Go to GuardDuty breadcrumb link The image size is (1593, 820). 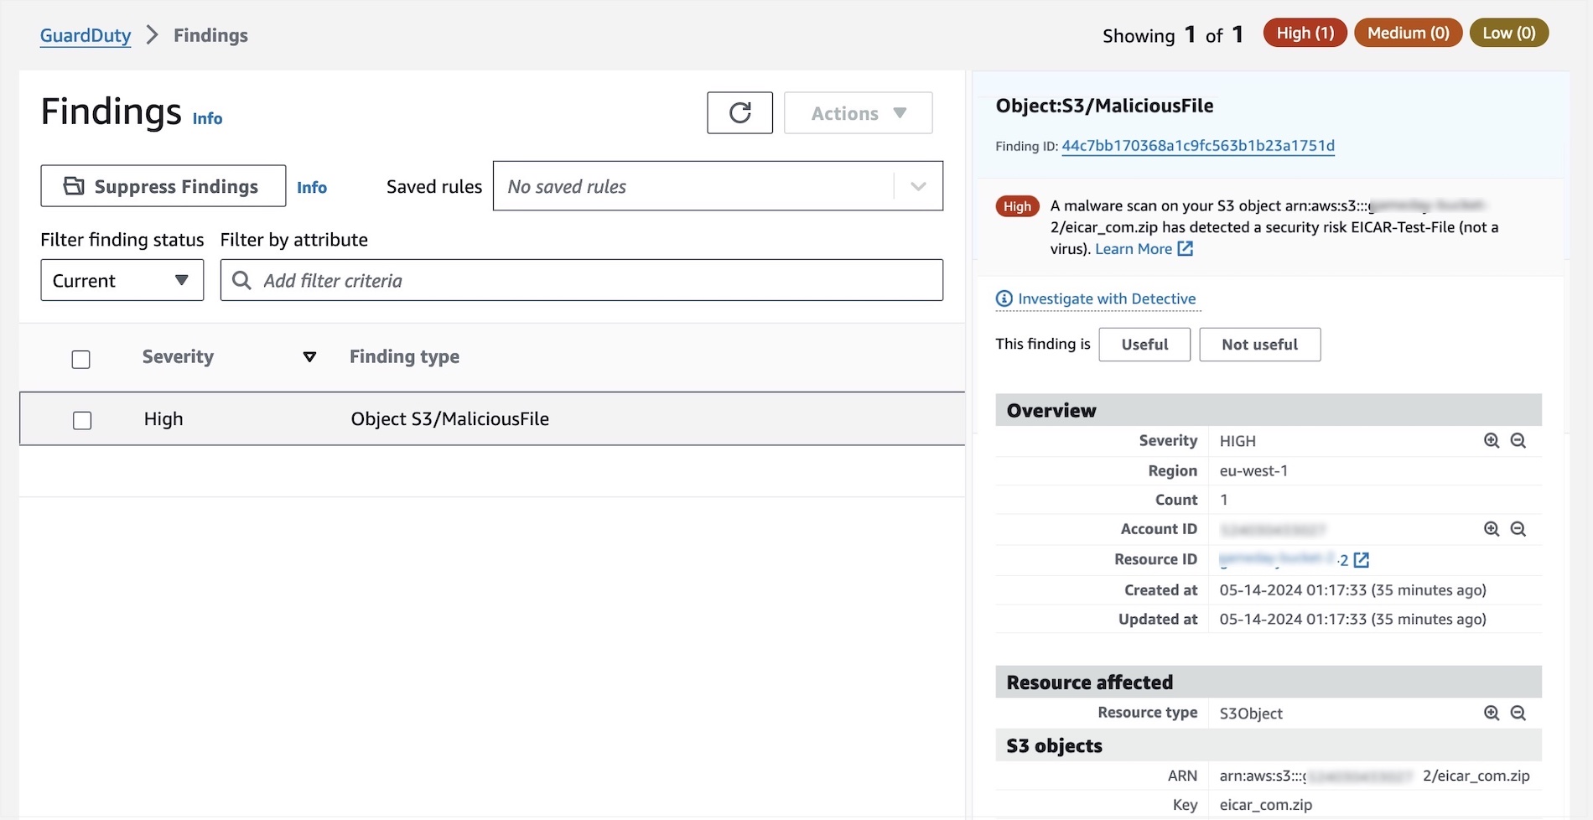(x=86, y=35)
